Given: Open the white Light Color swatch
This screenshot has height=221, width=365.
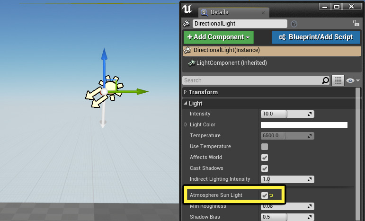Looking at the screenshot, I should coord(304,125).
